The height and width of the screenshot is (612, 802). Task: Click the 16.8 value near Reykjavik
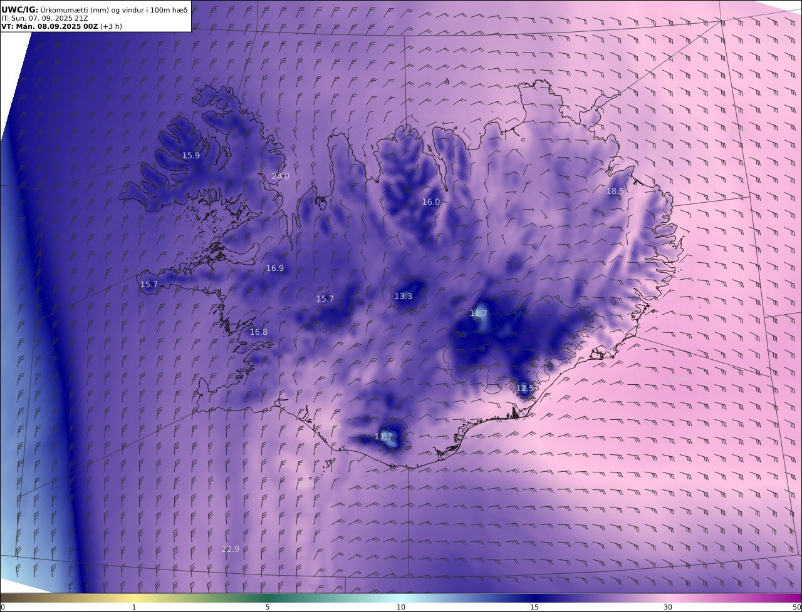point(259,332)
